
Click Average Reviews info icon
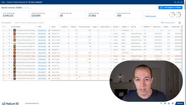click(x=129, y=13)
